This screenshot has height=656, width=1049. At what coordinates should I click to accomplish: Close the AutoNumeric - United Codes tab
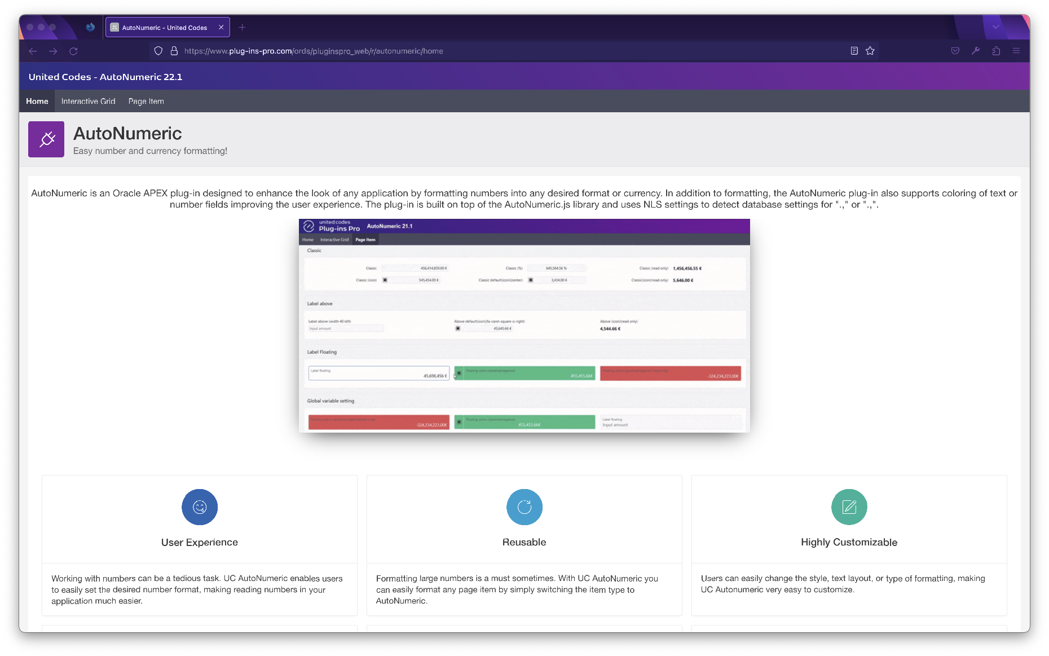(221, 27)
